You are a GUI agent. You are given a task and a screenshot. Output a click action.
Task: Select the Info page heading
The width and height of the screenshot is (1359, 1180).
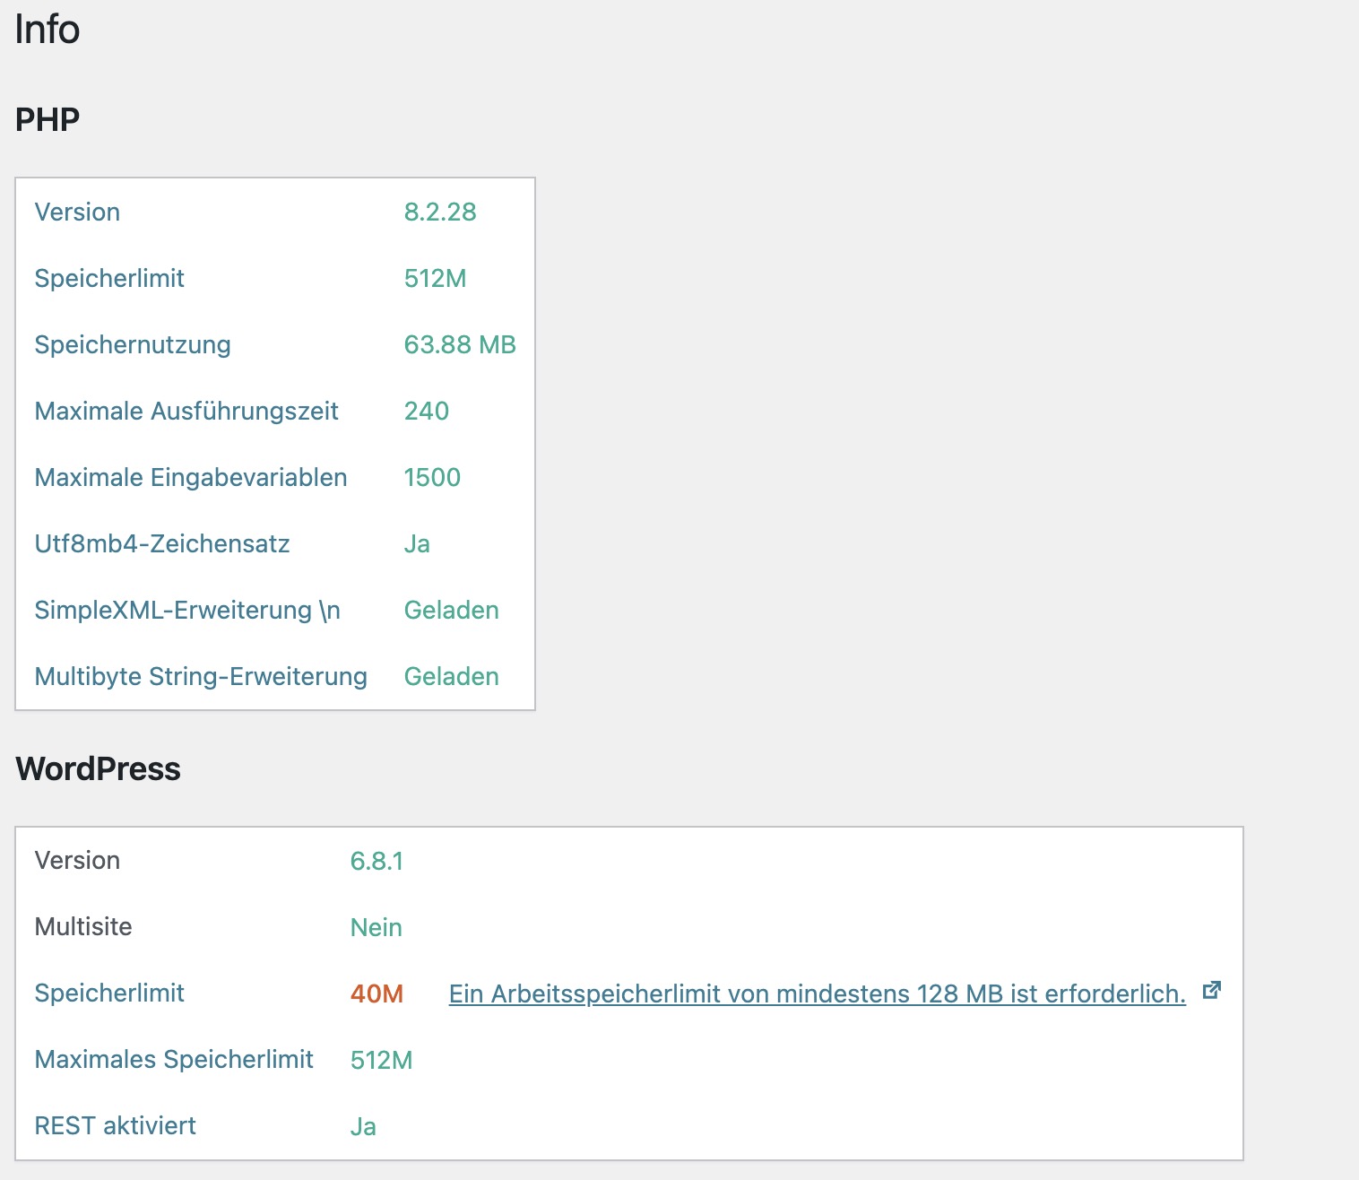(48, 29)
